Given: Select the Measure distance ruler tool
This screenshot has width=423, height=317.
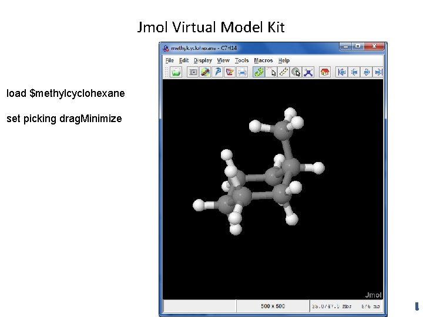Looking at the screenshot, I should [x=283, y=72].
